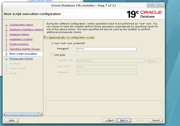Click the sidebar scroll right arrow
180x126 pixels.
42,114
